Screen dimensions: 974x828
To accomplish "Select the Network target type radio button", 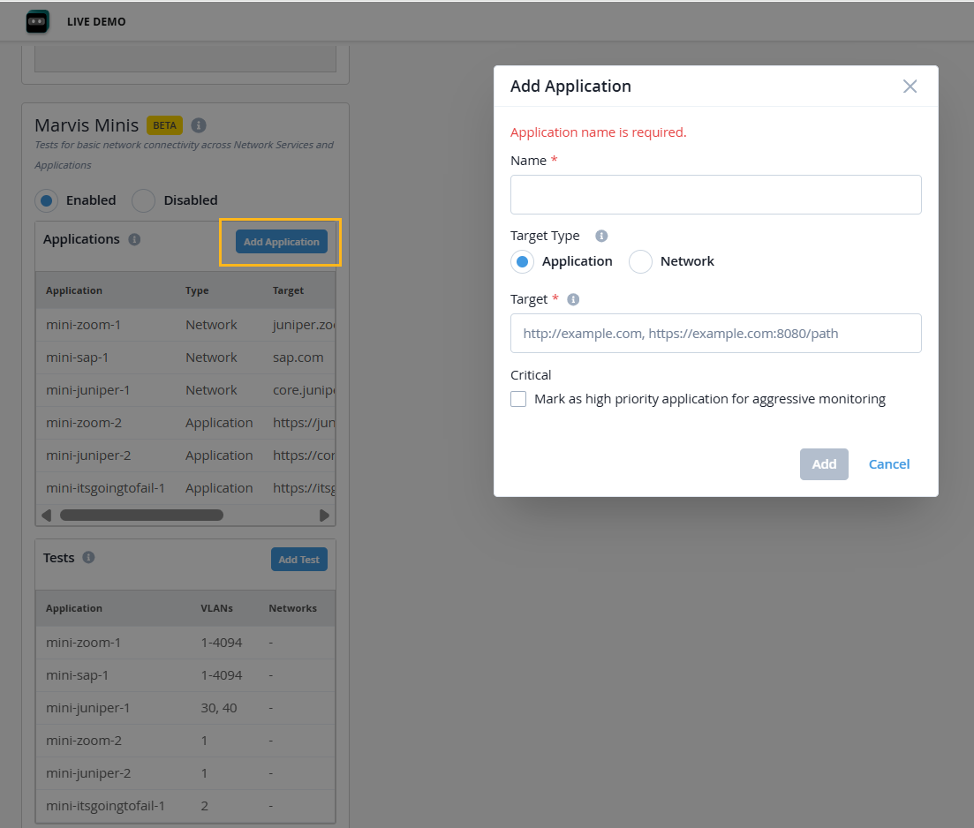I will point(640,261).
